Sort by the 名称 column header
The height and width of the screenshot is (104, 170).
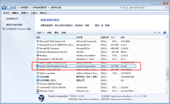click(55, 38)
